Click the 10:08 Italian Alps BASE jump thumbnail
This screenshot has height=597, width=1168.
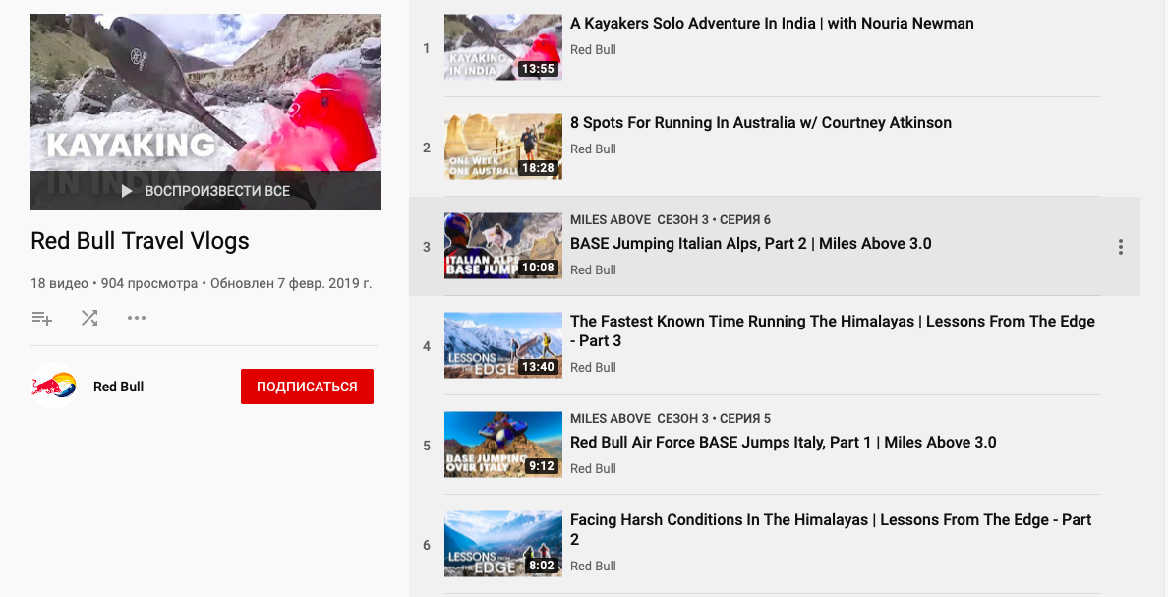(x=503, y=246)
